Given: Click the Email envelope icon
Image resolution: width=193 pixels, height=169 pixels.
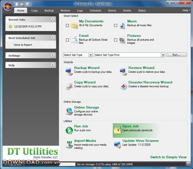Looking at the screenshot, I should tap(74, 40).
